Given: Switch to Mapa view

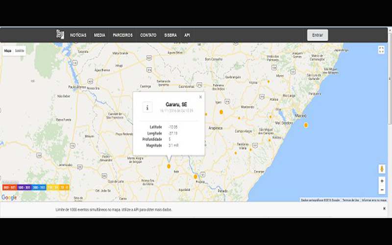Looking at the screenshot, I should 8,50.
